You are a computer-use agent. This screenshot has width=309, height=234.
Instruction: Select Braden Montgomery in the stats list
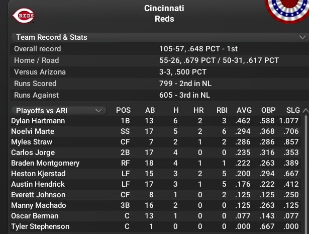[45, 163]
